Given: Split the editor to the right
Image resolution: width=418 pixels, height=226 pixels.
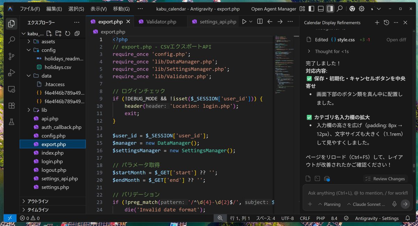Looking at the screenshot, I should 260,22.
